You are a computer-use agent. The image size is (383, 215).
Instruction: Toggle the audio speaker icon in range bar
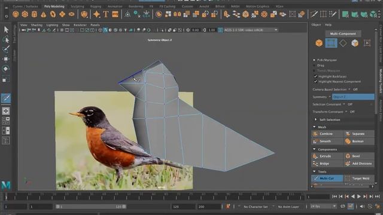pos(362,207)
